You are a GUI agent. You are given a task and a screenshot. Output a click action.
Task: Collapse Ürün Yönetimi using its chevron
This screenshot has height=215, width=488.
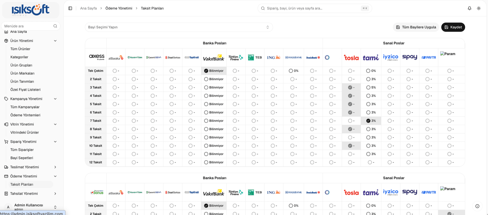pyautogui.click(x=55, y=41)
